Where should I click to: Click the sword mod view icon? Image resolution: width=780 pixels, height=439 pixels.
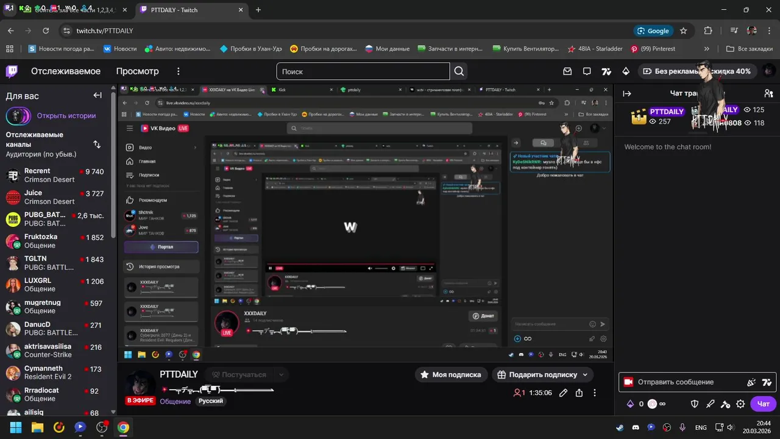click(x=710, y=404)
